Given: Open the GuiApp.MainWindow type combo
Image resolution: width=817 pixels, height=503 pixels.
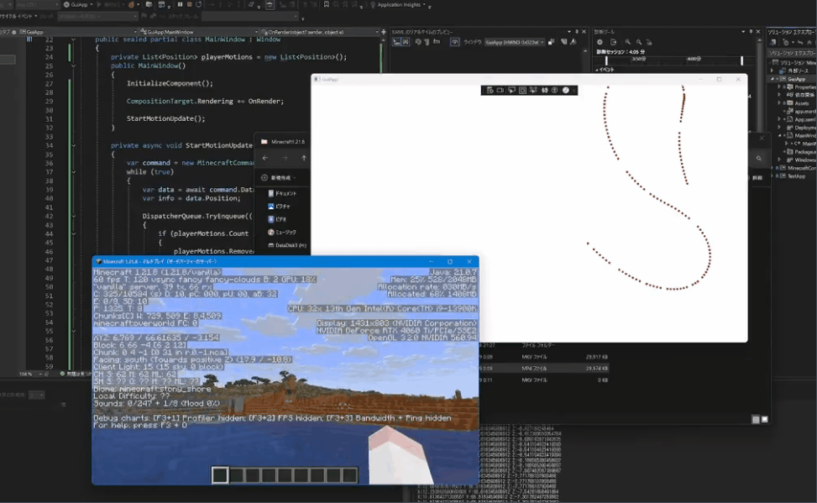Looking at the screenshot, I should pyautogui.click(x=199, y=32).
